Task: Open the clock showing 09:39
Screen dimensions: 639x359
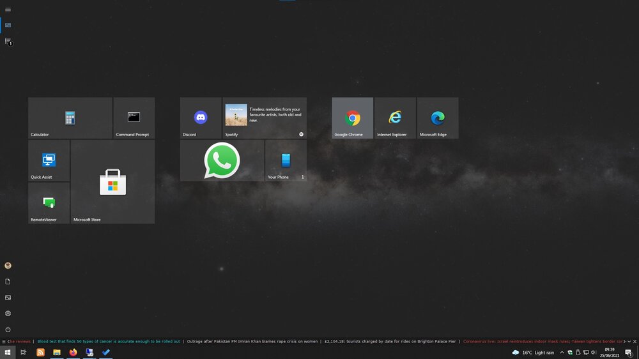Action: [x=610, y=353]
